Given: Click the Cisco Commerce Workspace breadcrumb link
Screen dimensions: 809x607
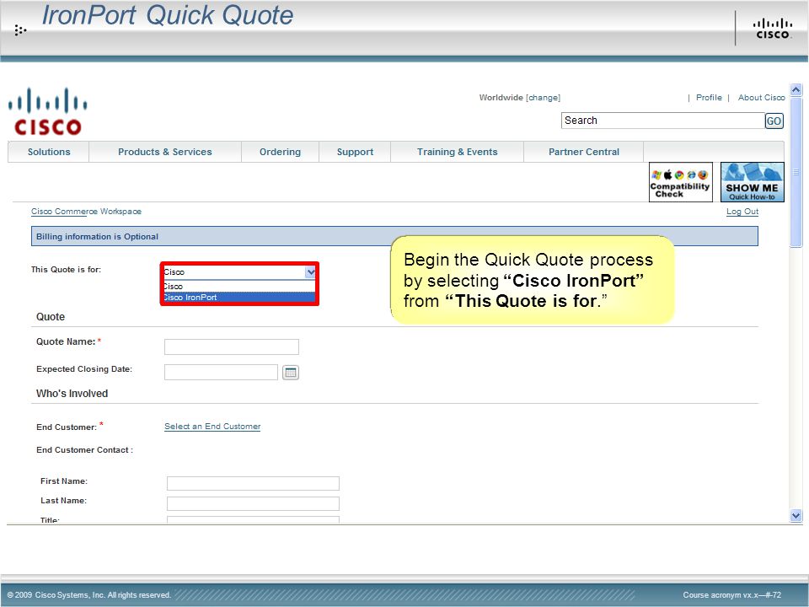Looking at the screenshot, I should (x=86, y=212).
